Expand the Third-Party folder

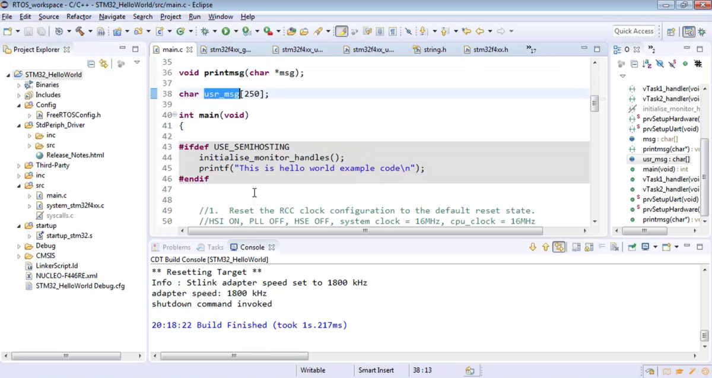tap(18, 166)
